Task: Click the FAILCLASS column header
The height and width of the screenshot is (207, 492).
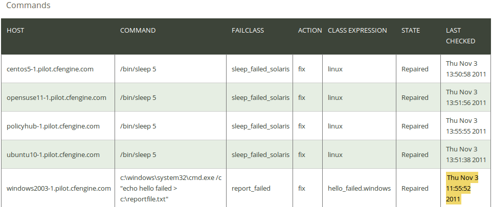Action: [248, 30]
